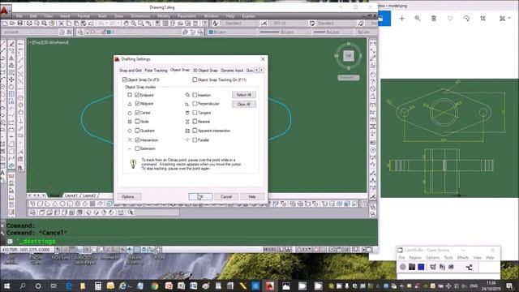Confirm Drafting Settings with OK
Viewport: 519px width, 292px height.
coord(200,196)
